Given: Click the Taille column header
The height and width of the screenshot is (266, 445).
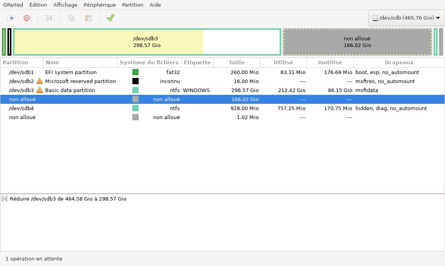Looking at the screenshot, I should click(x=236, y=62).
